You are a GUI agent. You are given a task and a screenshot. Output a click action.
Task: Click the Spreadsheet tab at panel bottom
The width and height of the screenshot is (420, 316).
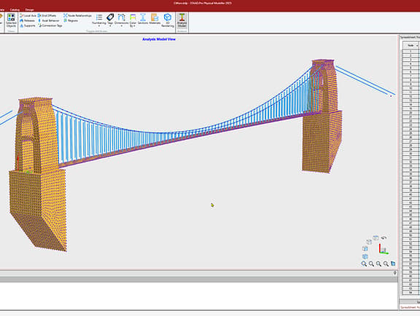click(410, 307)
